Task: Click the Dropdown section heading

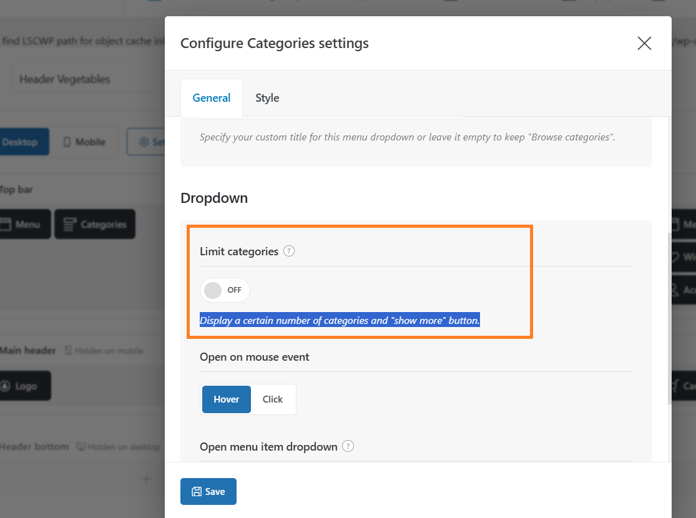Action: pyautogui.click(x=214, y=198)
